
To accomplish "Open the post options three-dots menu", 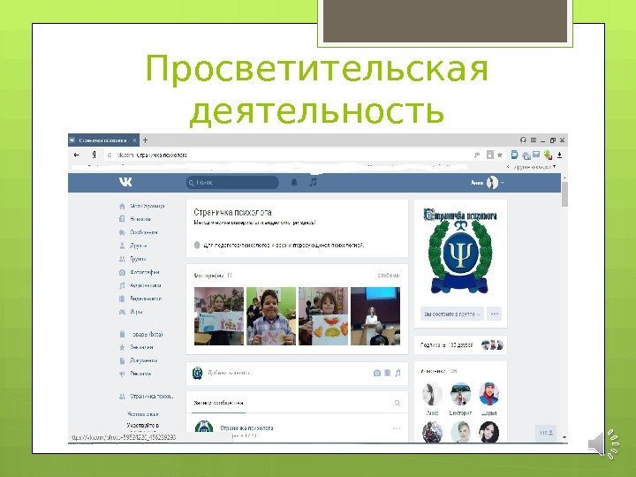I will point(397,428).
